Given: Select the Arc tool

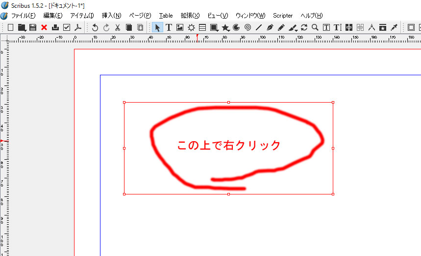Looking at the screenshot, I should click(236, 27).
